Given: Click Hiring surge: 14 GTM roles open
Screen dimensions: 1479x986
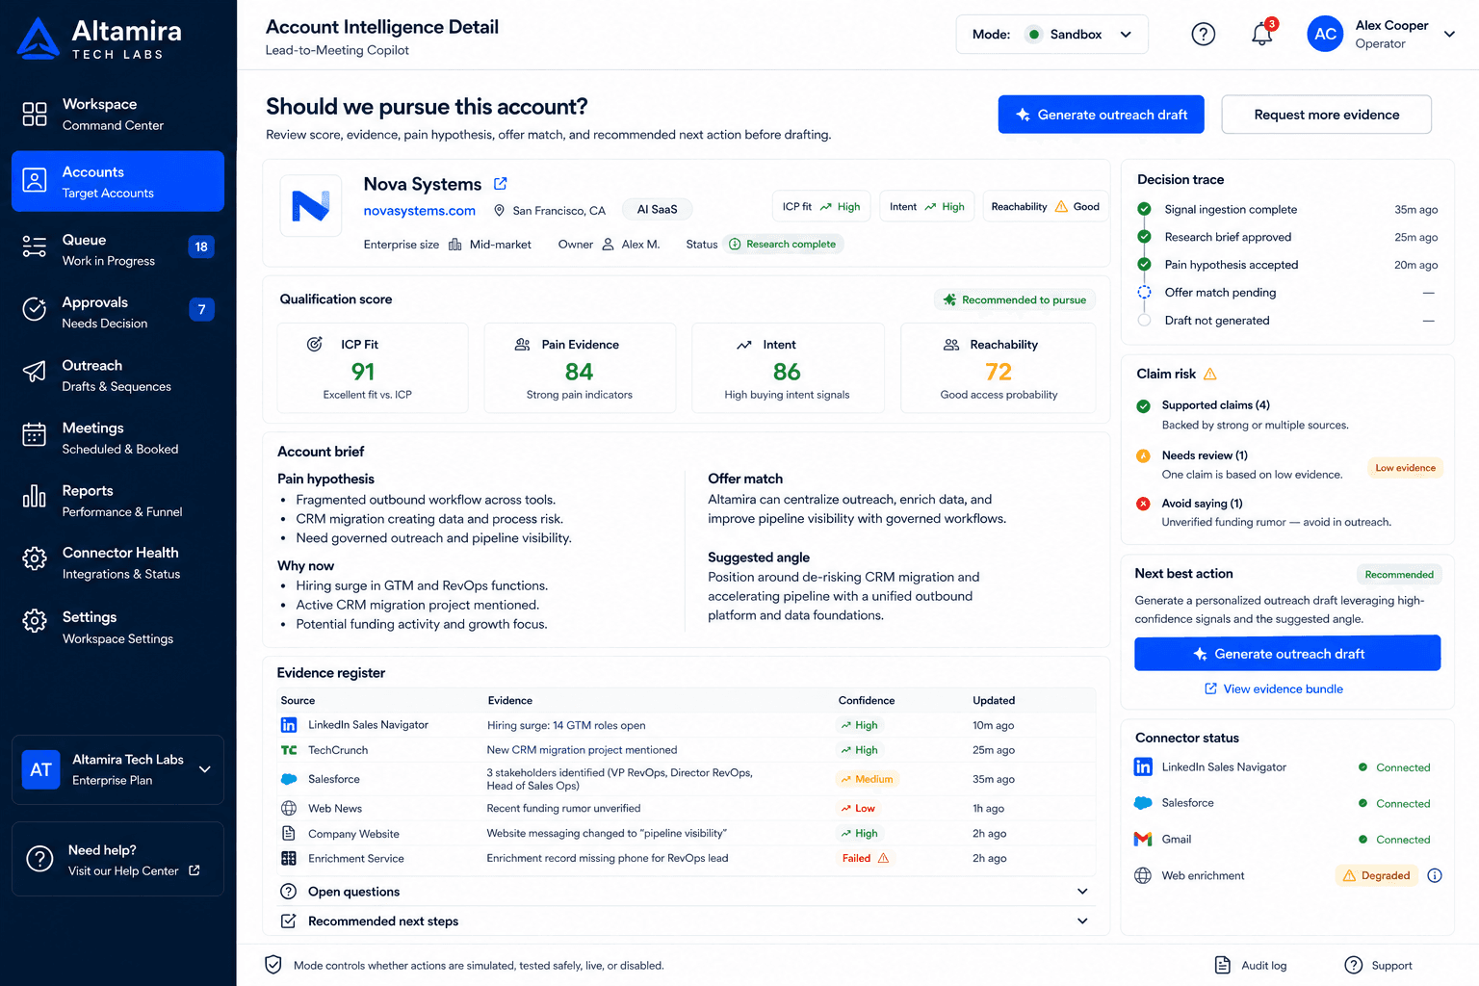Looking at the screenshot, I should pos(566,725).
